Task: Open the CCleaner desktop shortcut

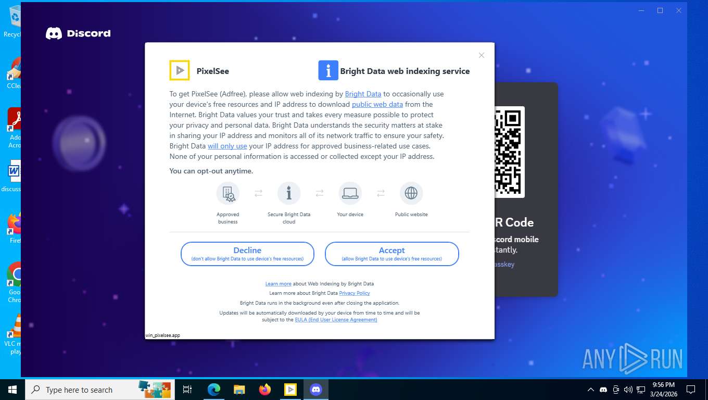Action: [x=14, y=73]
